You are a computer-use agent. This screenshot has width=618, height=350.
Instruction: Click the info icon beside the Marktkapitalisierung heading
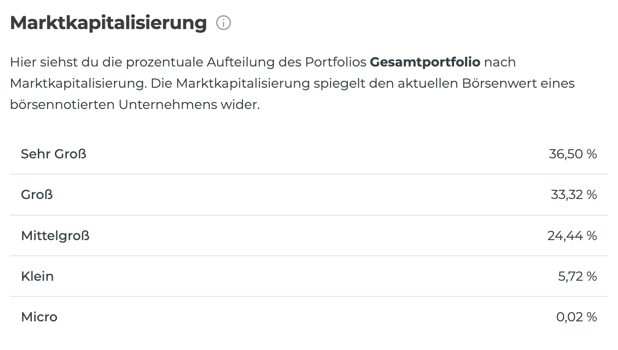(x=224, y=23)
